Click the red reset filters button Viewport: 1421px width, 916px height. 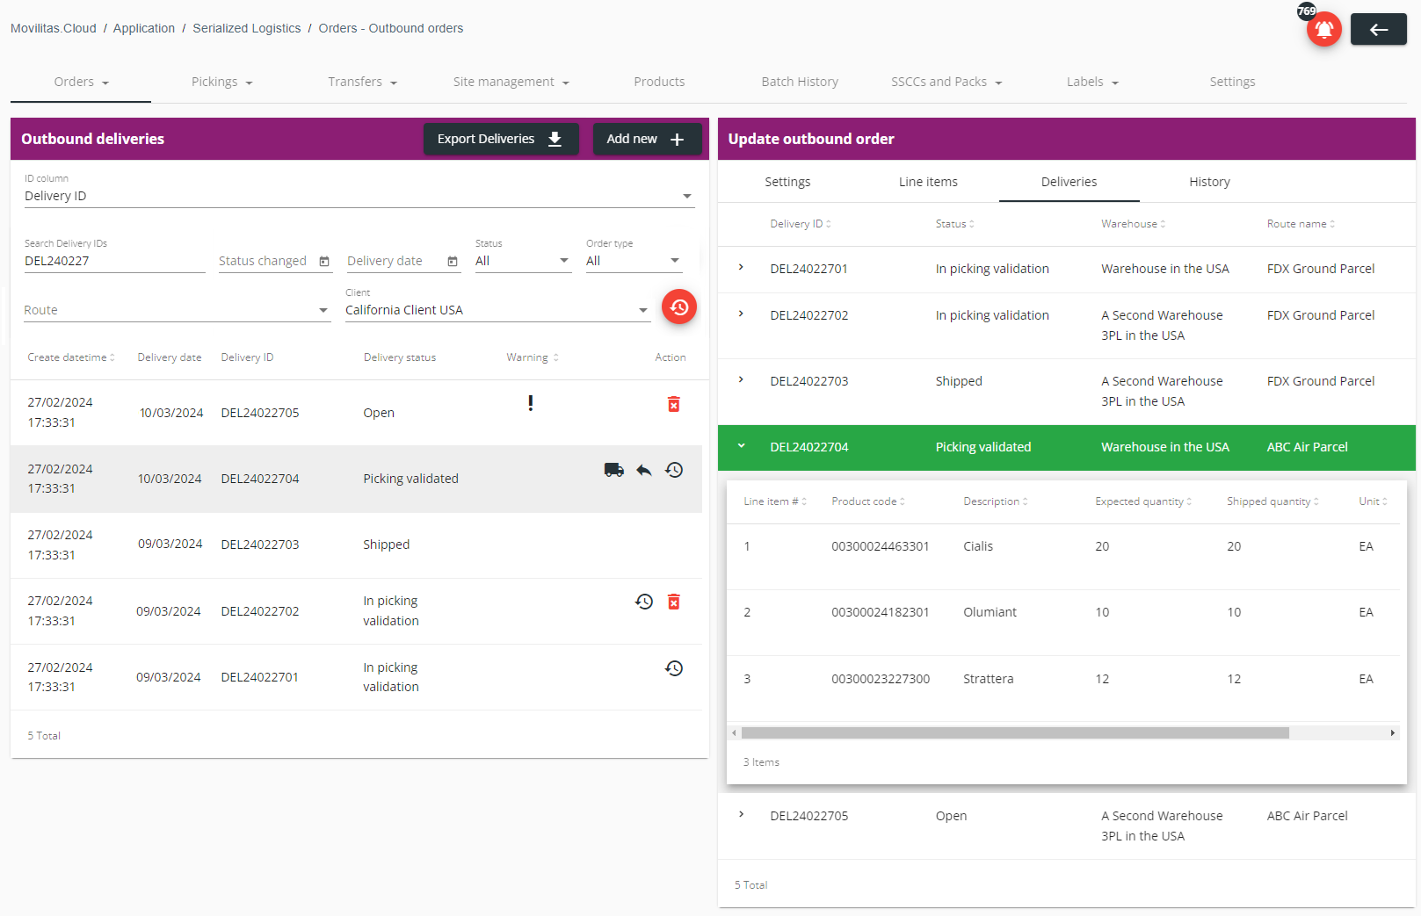[678, 307]
